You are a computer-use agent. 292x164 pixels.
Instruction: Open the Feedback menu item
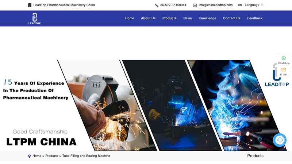point(255,18)
